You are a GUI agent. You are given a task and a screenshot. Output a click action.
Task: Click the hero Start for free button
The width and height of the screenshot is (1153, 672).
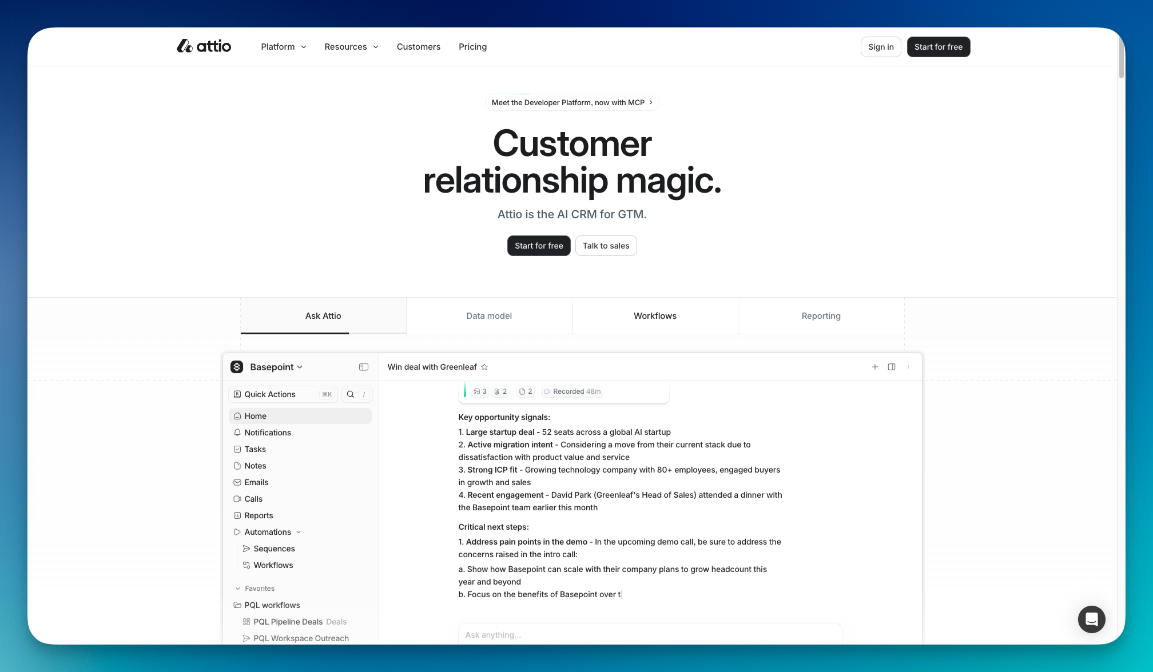[539, 246]
